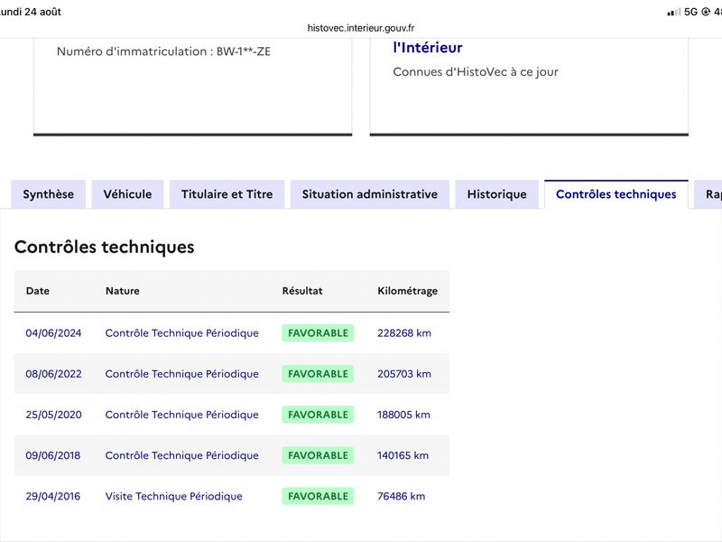Click date 25/05/2020 in table

pos(53,415)
